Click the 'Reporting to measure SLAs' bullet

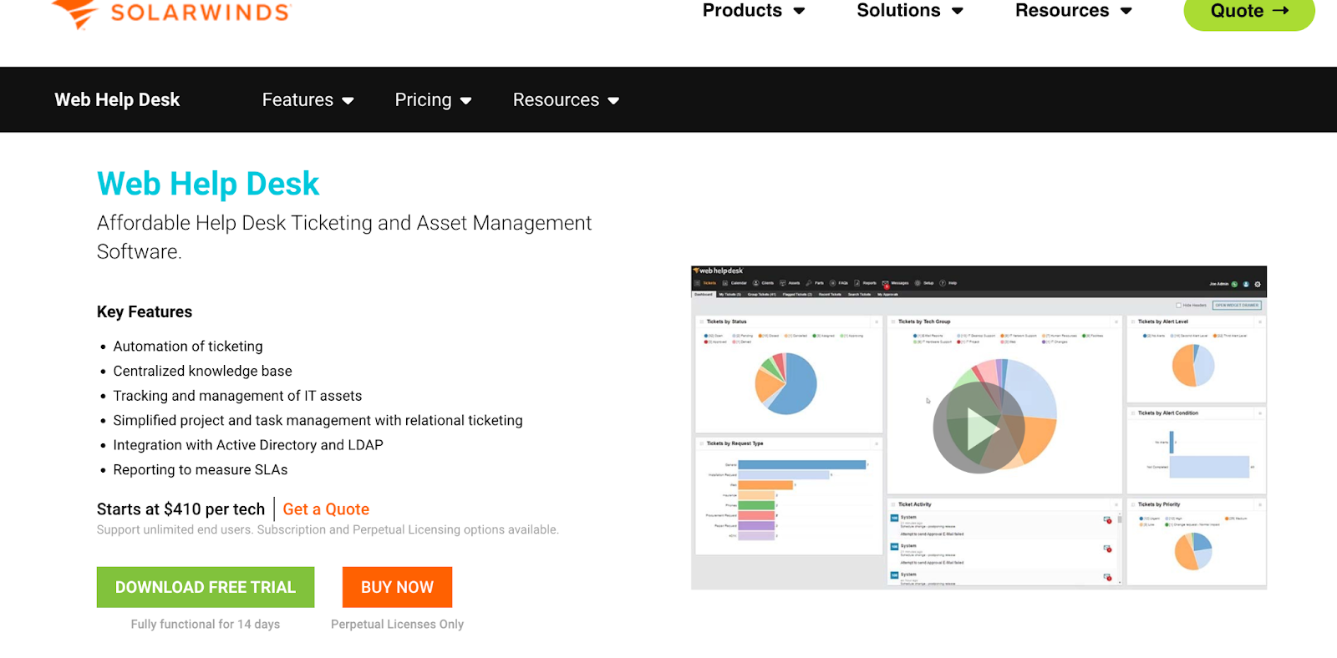[x=201, y=470]
